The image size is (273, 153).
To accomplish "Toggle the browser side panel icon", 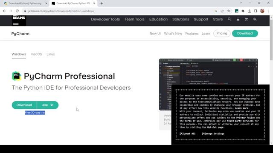I will [256, 11].
